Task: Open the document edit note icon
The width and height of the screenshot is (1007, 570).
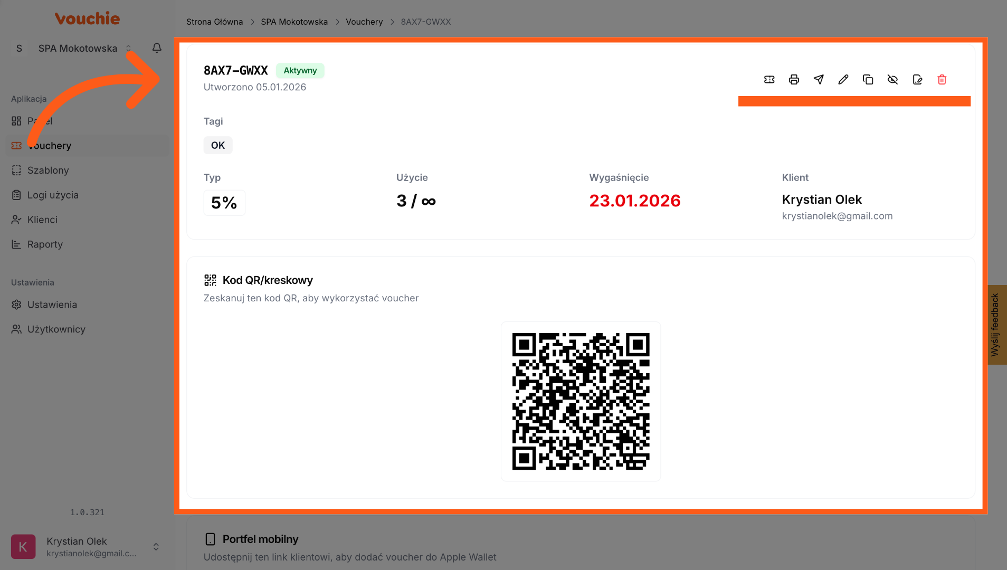Action: pyautogui.click(x=917, y=80)
